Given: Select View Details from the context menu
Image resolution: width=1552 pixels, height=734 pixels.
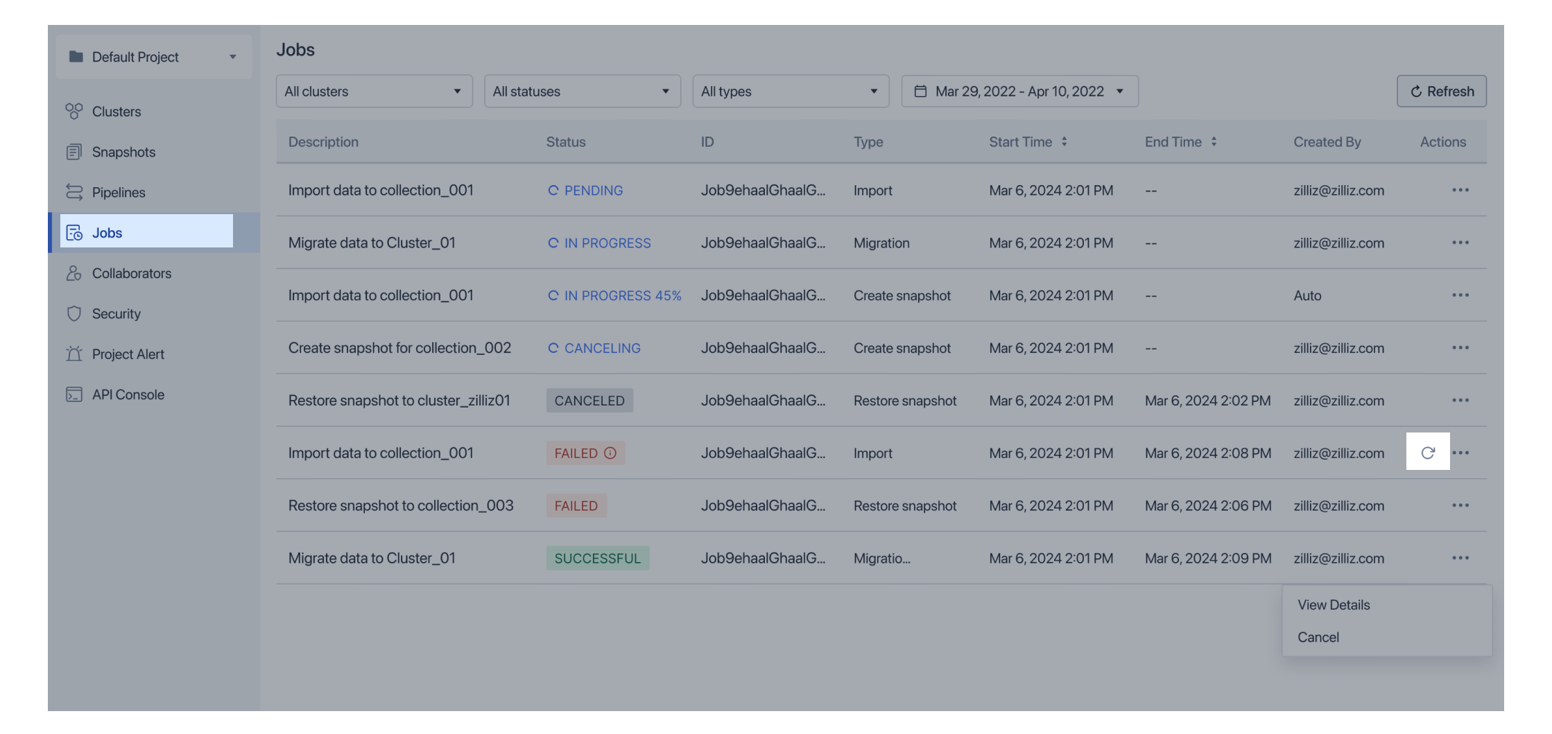Looking at the screenshot, I should tap(1334, 605).
